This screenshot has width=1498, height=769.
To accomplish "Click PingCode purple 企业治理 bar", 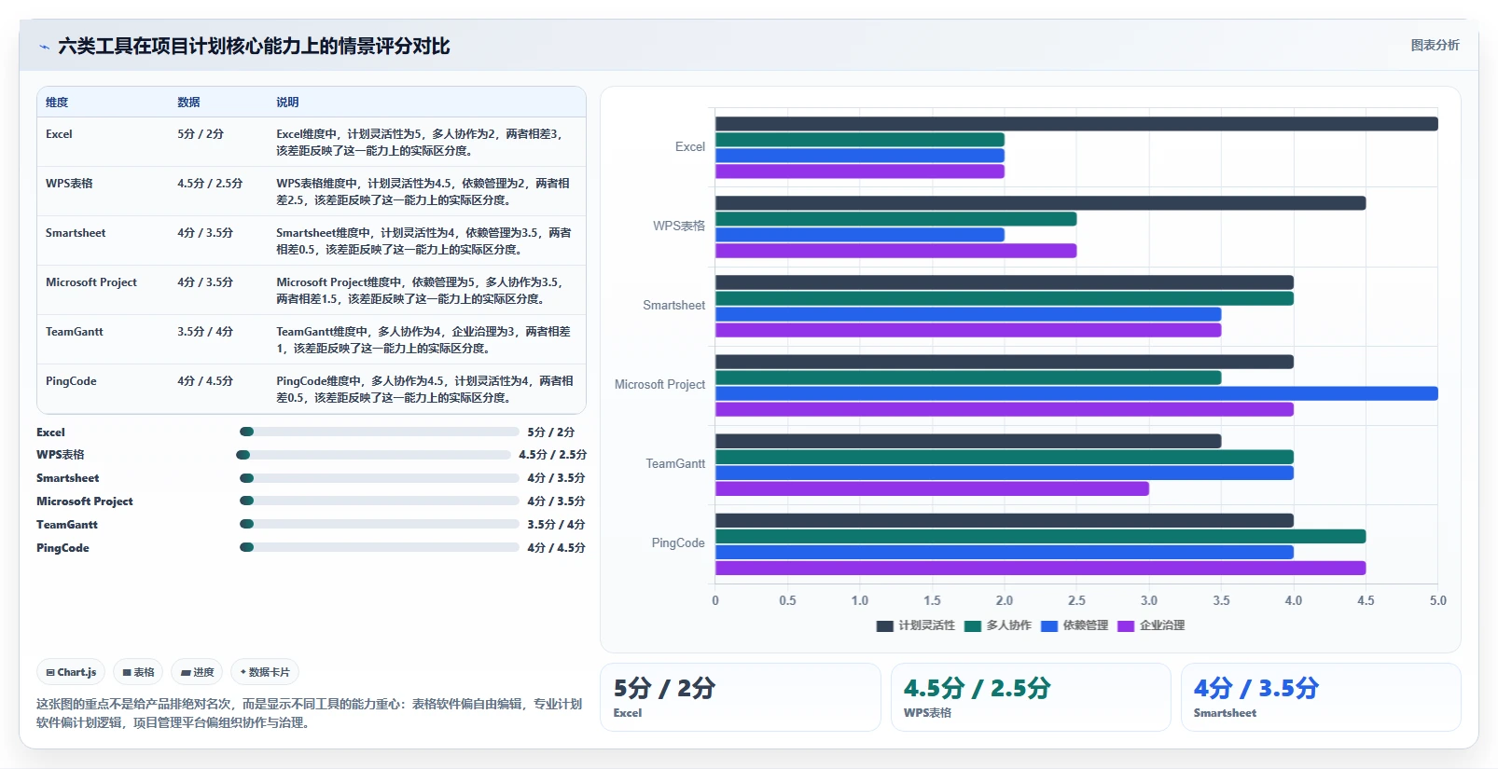I will (1040, 568).
